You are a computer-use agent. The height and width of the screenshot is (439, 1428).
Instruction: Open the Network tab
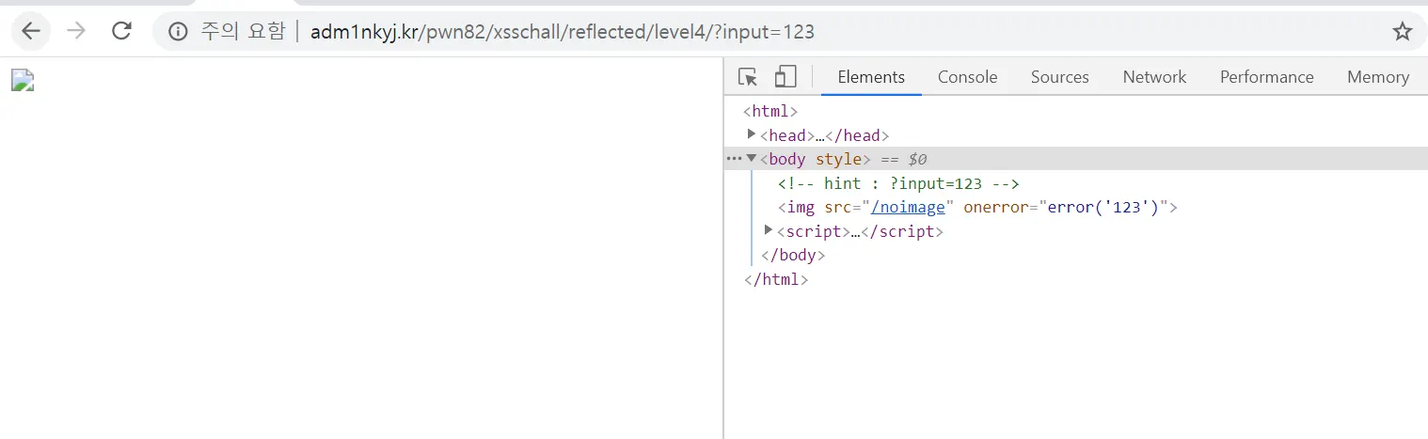pyautogui.click(x=1154, y=77)
